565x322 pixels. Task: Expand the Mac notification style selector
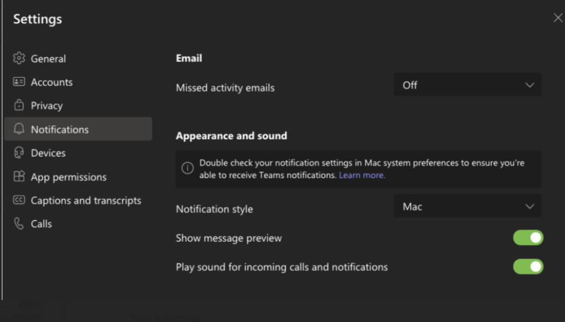point(467,206)
